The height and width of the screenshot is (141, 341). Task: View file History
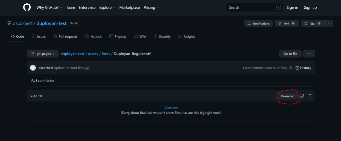click(303, 68)
